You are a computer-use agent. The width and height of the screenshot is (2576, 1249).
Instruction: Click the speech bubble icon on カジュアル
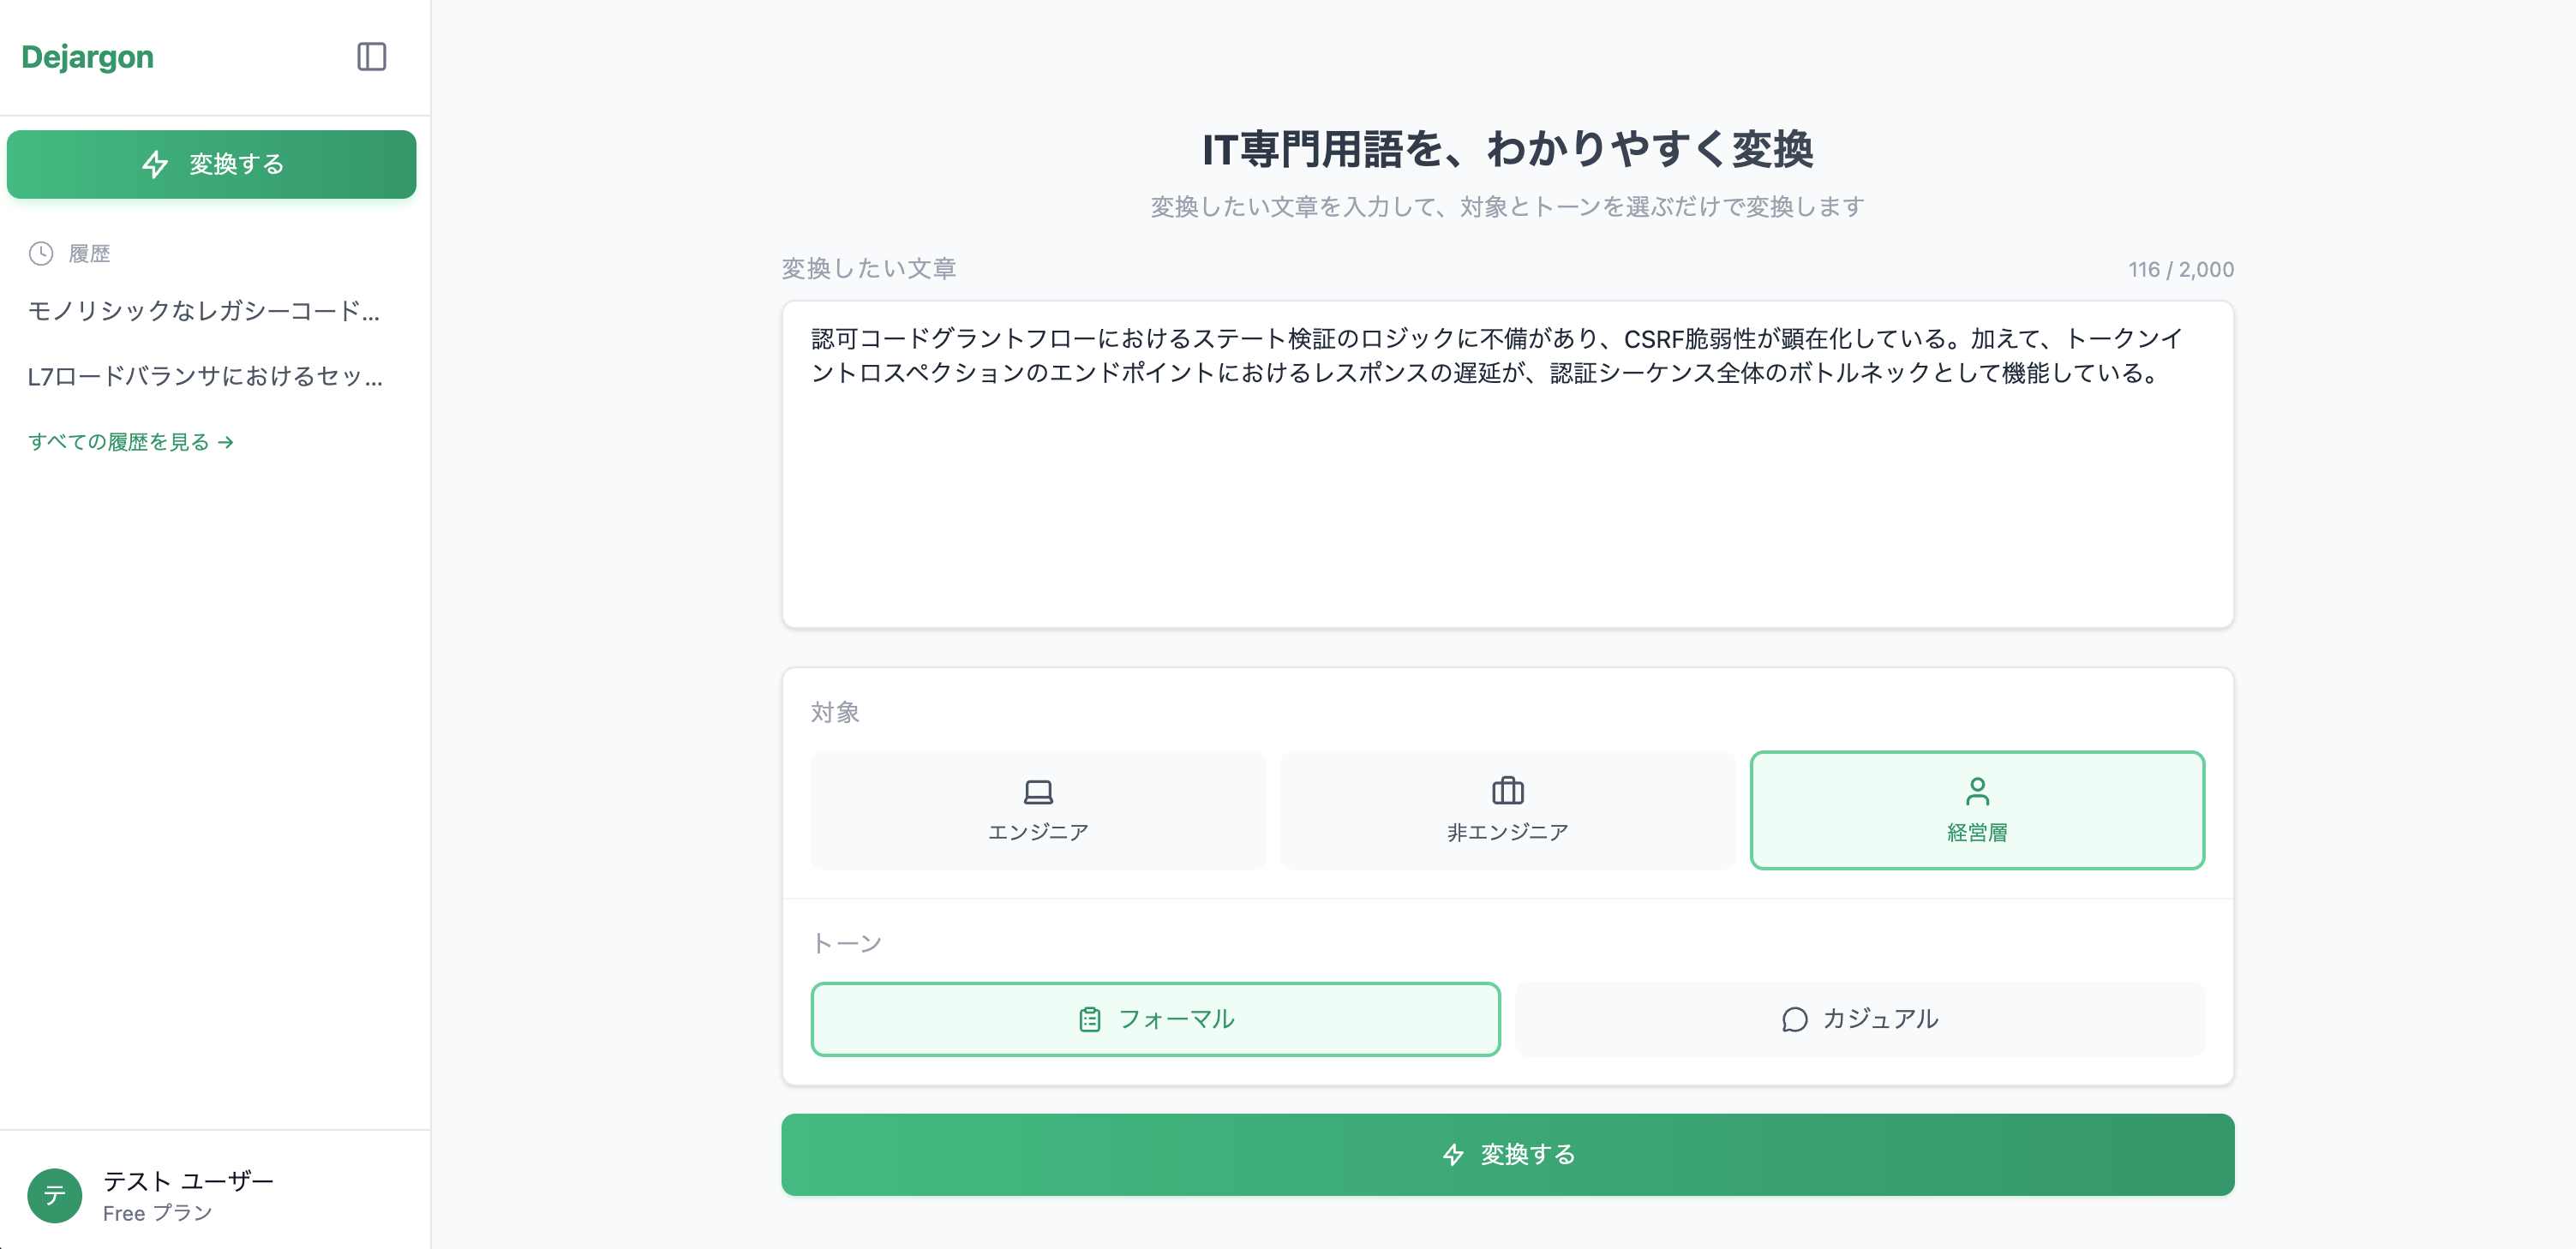pyautogui.click(x=1793, y=1019)
